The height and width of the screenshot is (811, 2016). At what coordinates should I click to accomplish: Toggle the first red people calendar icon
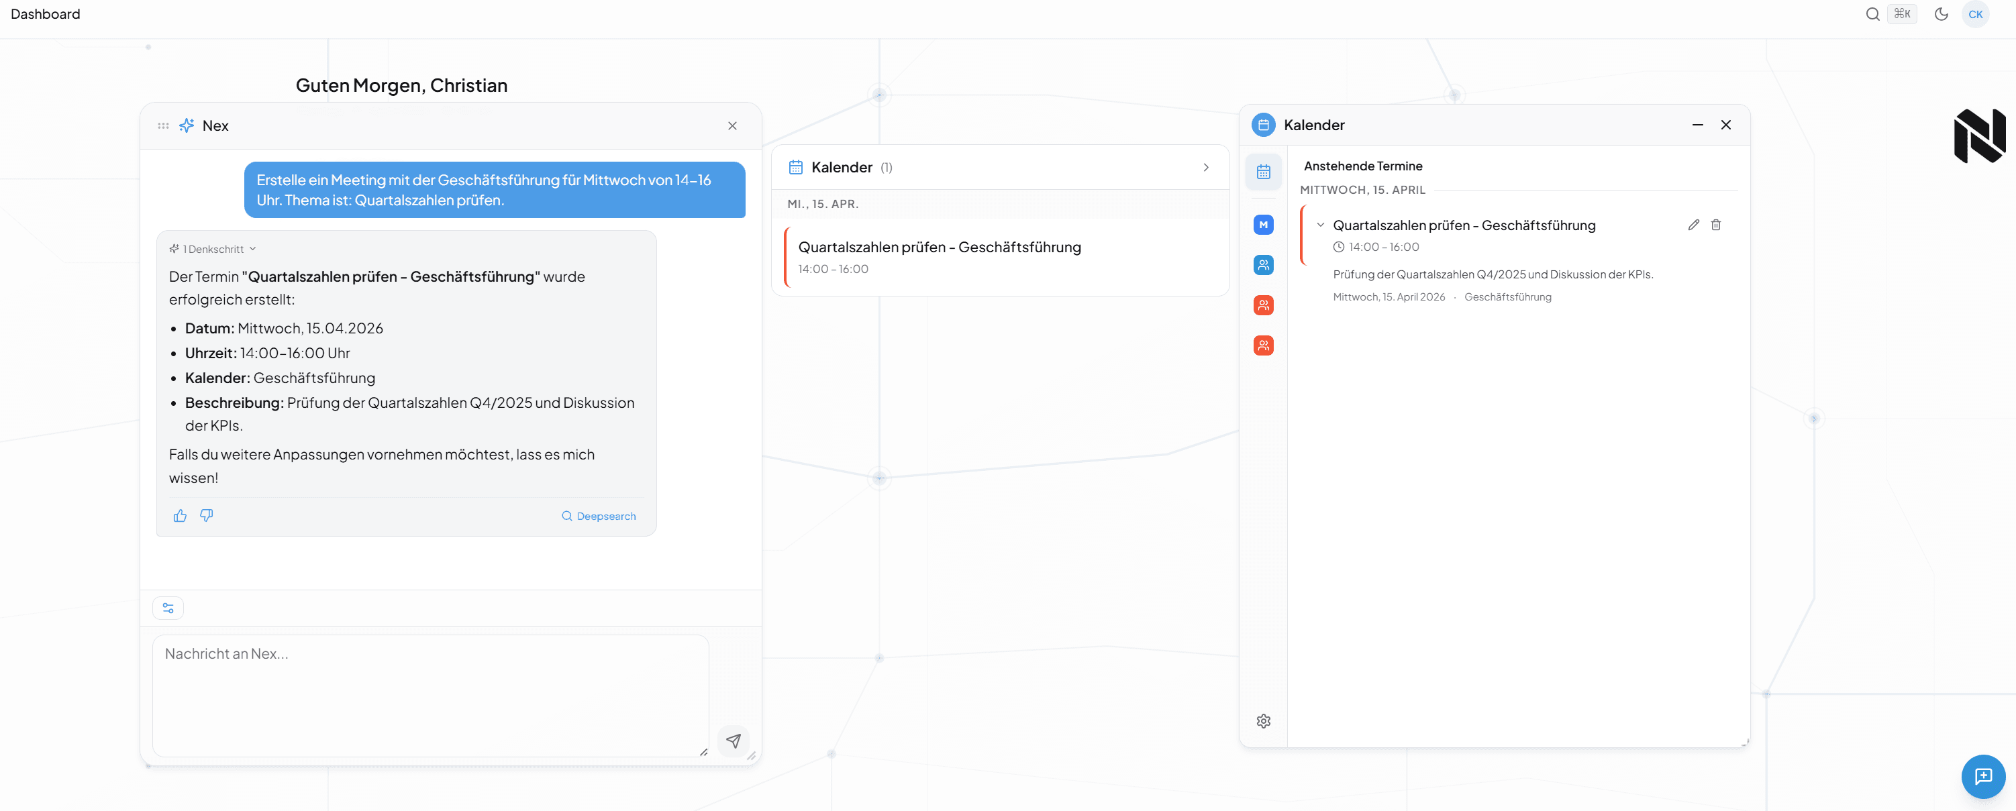[x=1263, y=305]
